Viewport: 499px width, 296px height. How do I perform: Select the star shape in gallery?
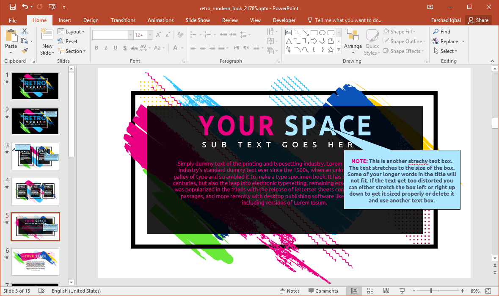pos(331,49)
